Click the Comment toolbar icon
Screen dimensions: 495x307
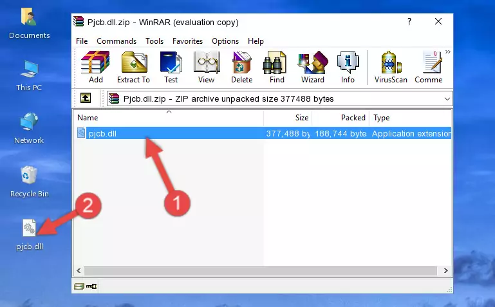(x=429, y=67)
